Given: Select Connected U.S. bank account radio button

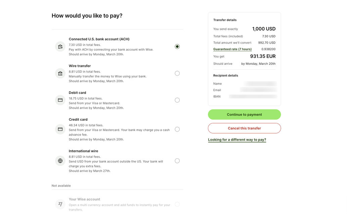Looking at the screenshot, I should pos(177,47).
